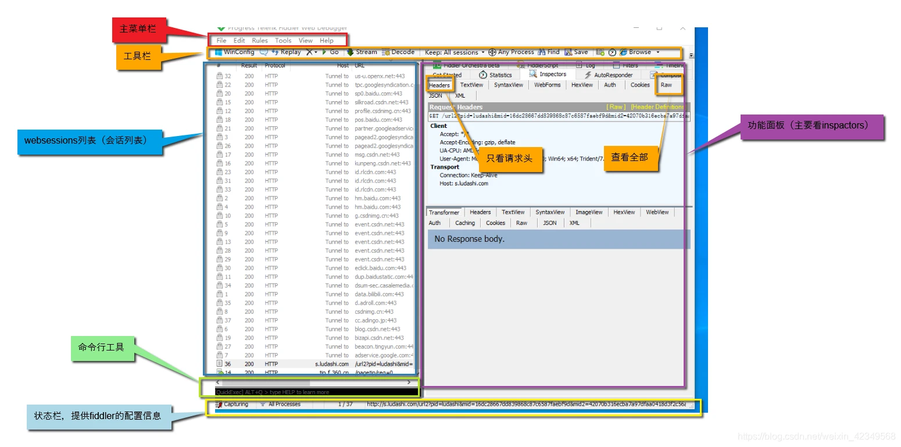Select the silkroad.csdn.net:443 session
This screenshot has height=447, width=901.
pos(314,103)
